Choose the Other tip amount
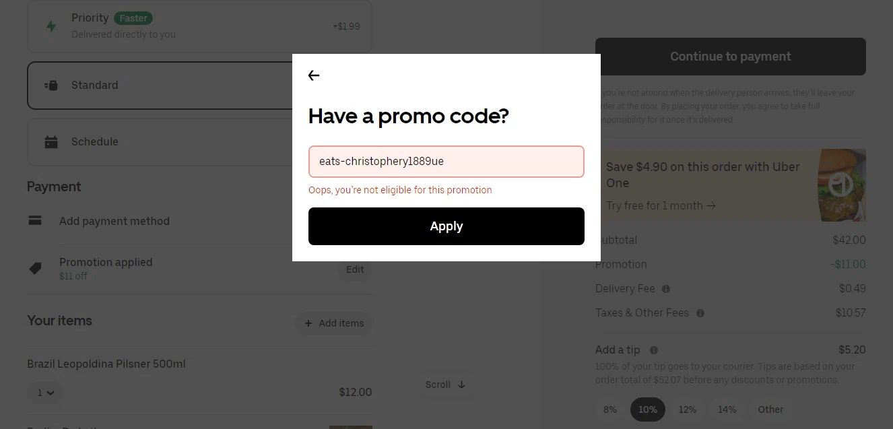The width and height of the screenshot is (893, 429). point(770,409)
